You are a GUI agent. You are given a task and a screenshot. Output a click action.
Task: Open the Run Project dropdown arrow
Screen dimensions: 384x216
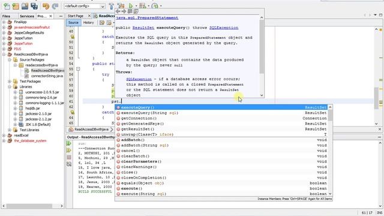coord(136,6)
